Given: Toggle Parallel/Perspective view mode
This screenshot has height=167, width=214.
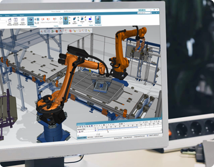Looking at the screenshot, I should point(31,21).
